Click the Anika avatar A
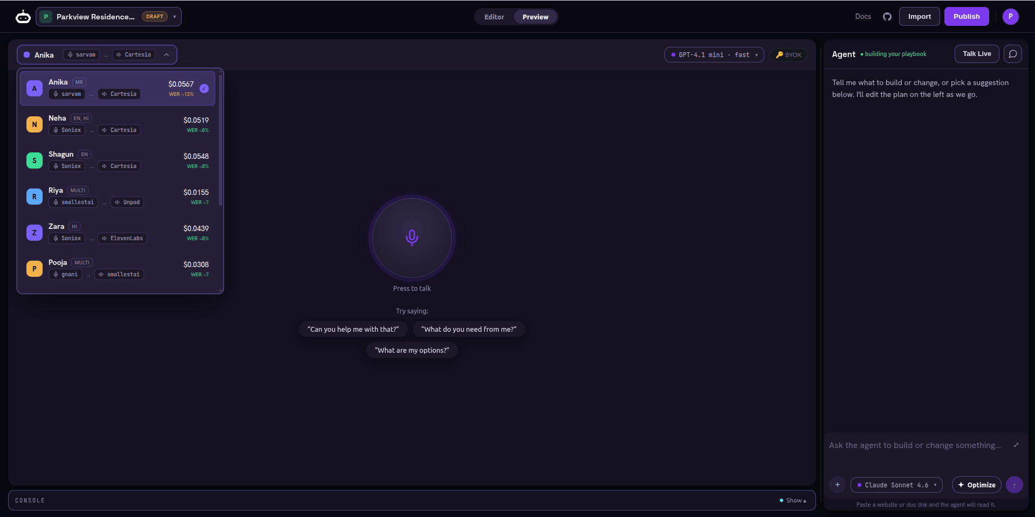Screen dimensions: 1035x517 coord(35,88)
